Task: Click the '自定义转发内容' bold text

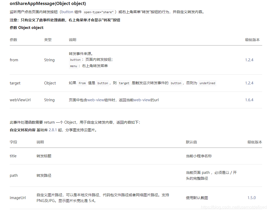Action: click(x=23, y=130)
